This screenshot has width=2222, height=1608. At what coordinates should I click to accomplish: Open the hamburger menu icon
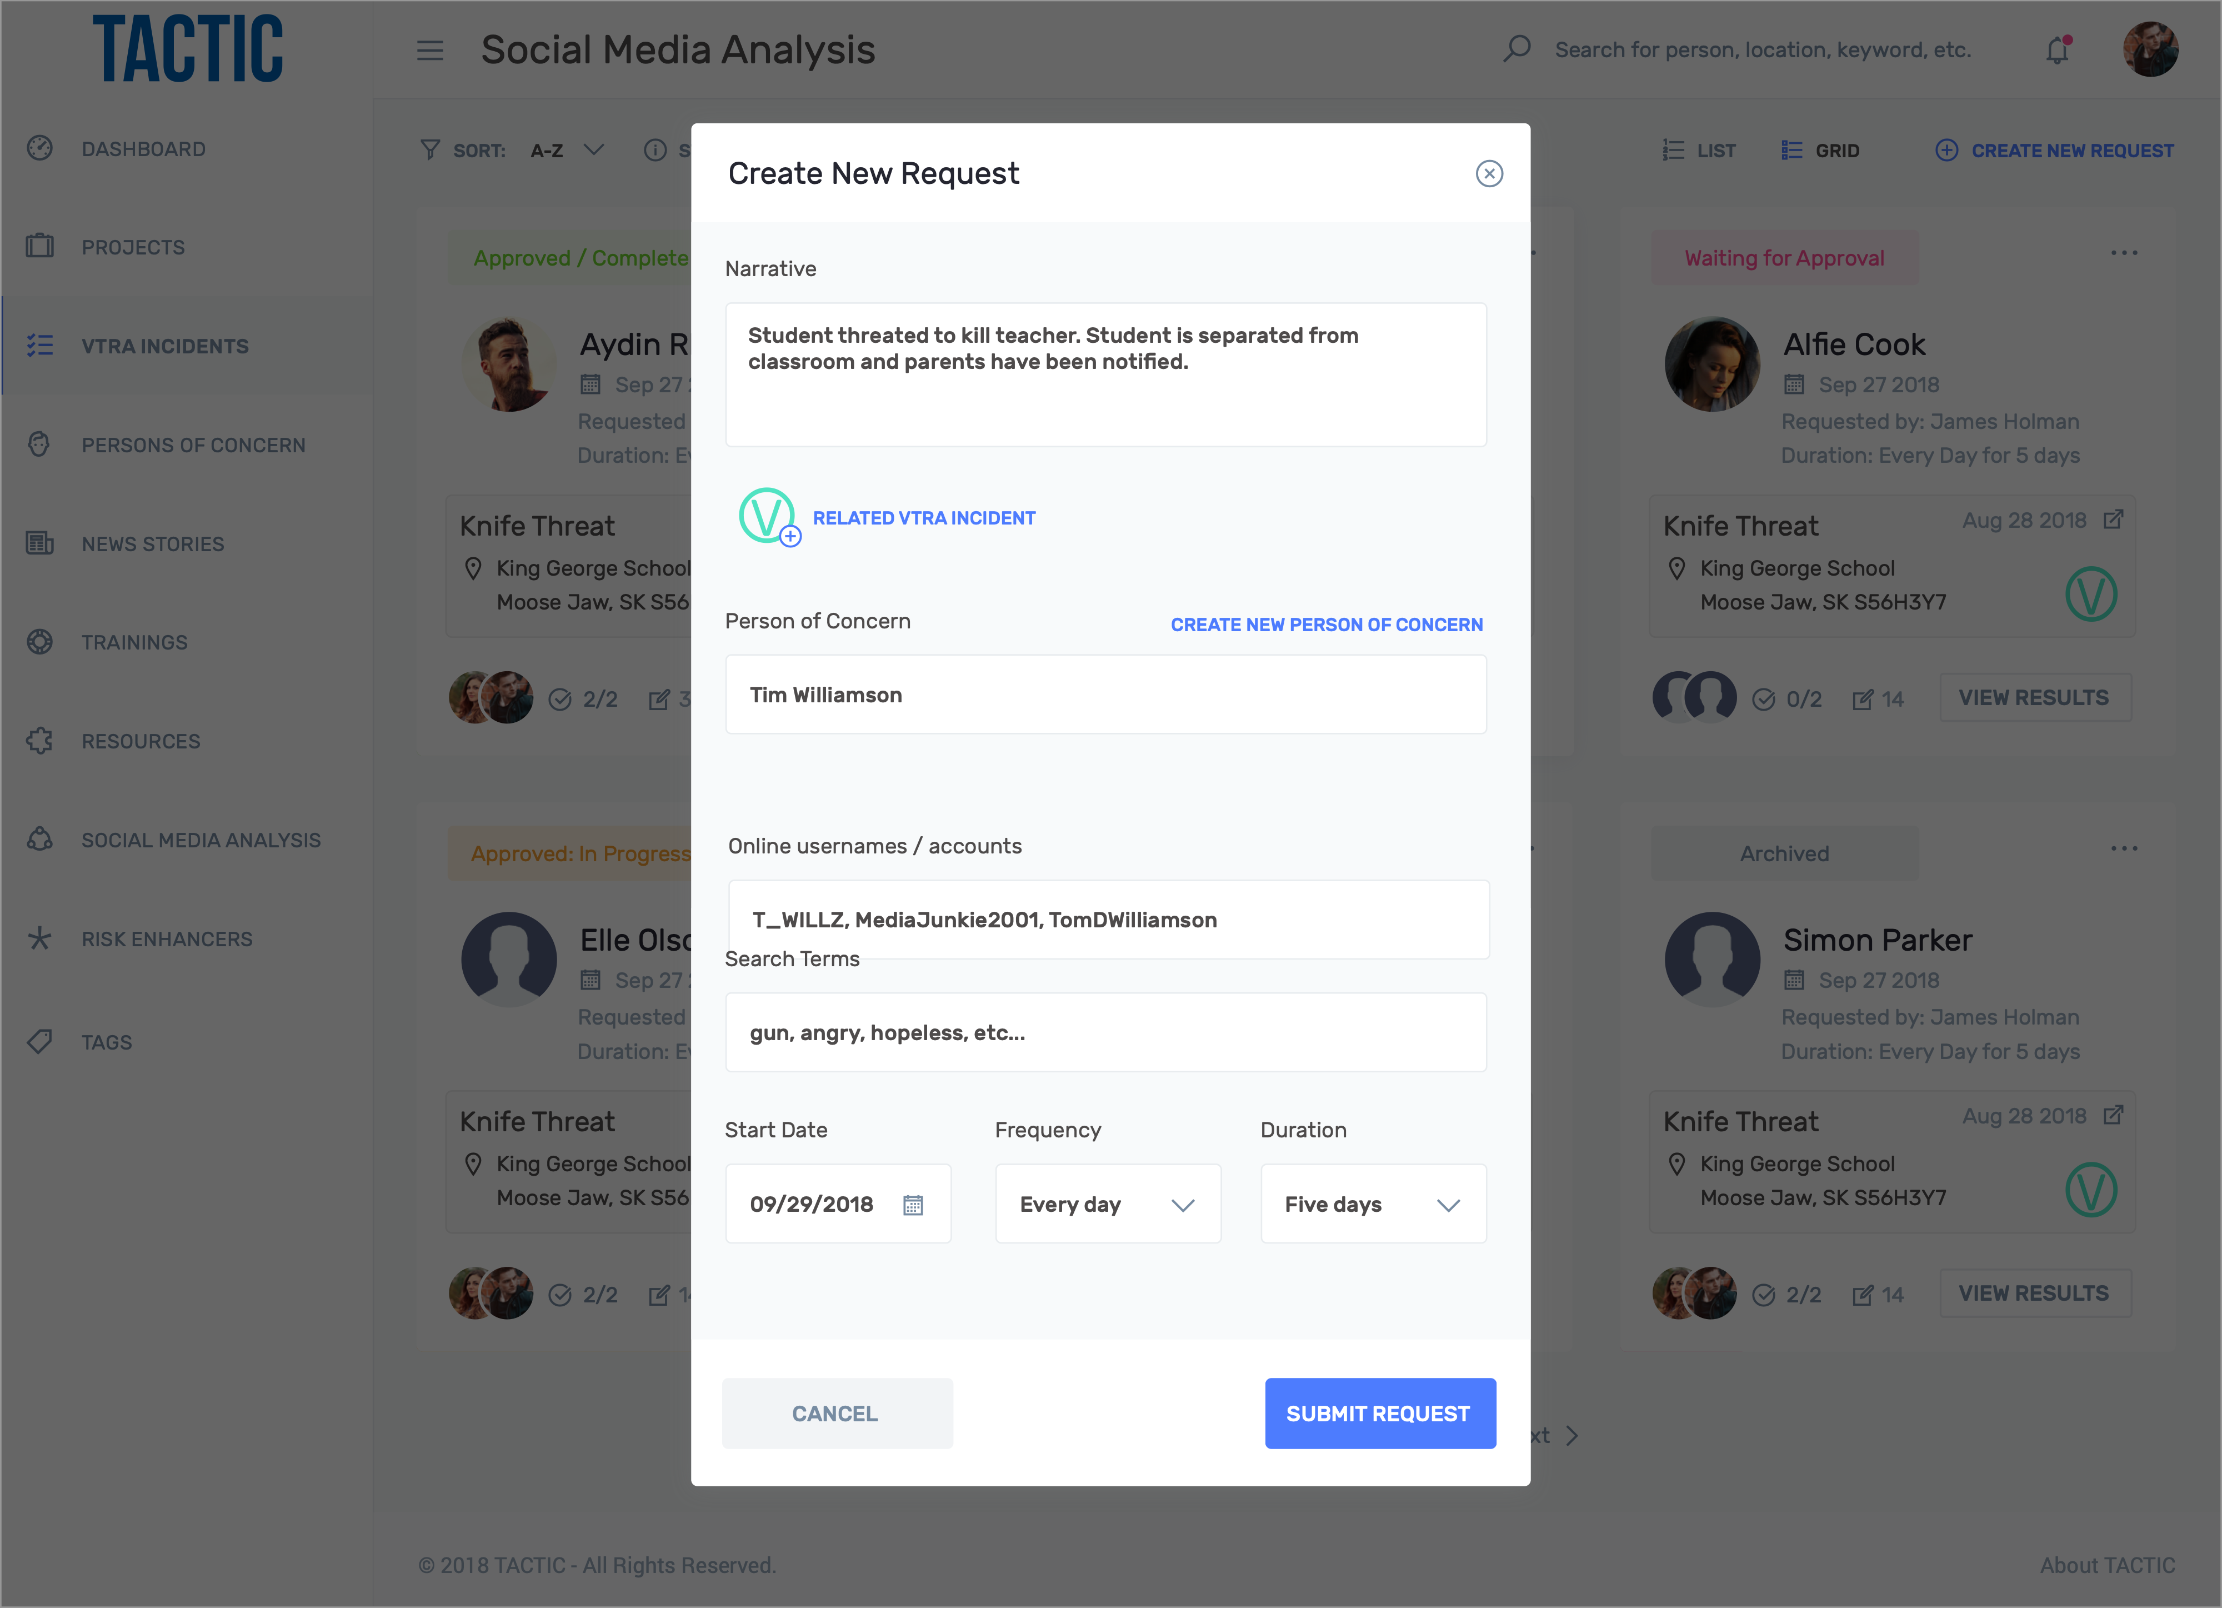(430, 50)
